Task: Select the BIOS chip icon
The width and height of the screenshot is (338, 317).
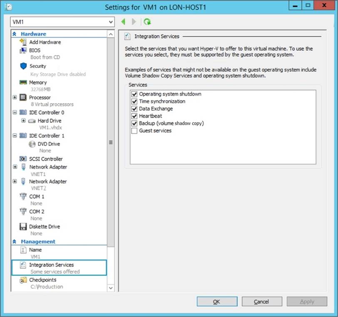Action: coord(23,50)
